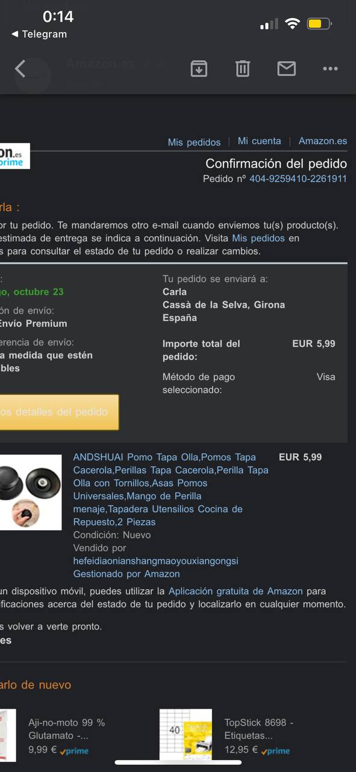356x772 pixels.
Task: Tap the battery indicator in the status bar
Action: pyautogui.click(x=319, y=24)
